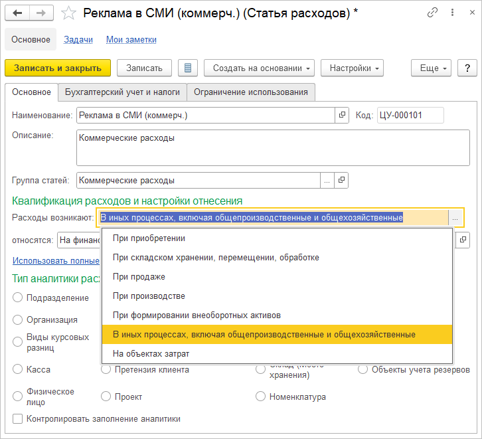Open the window options vertical dots menu
Screen dimensions: 482x439
click(451, 13)
